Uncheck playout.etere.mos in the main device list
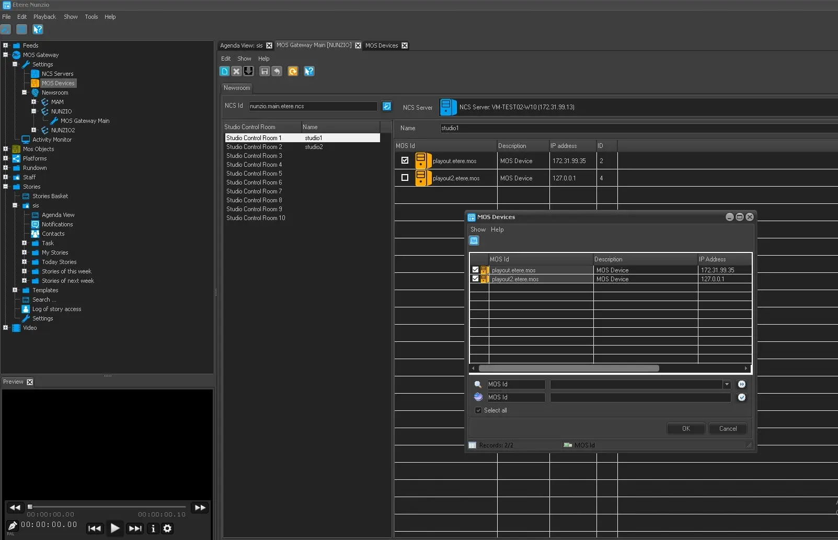The image size is (838, 540). pos(405,160)
